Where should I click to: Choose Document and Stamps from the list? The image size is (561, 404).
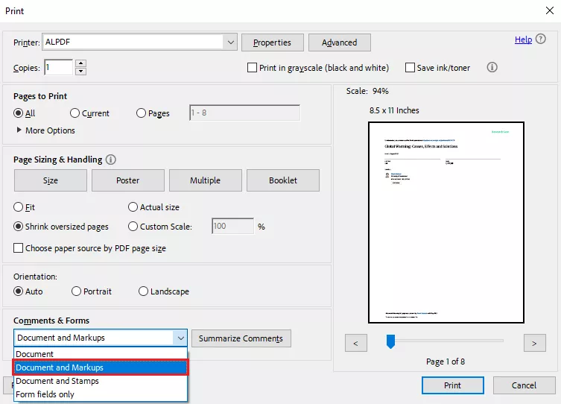point(100,381)
